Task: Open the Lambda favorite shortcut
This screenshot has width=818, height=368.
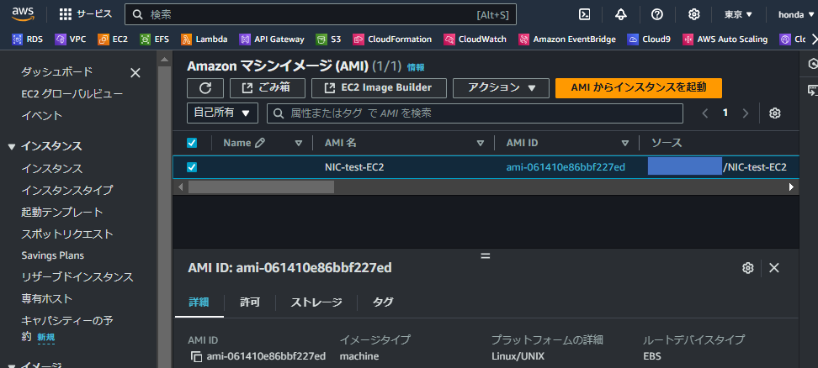Action: click(204, 39)
